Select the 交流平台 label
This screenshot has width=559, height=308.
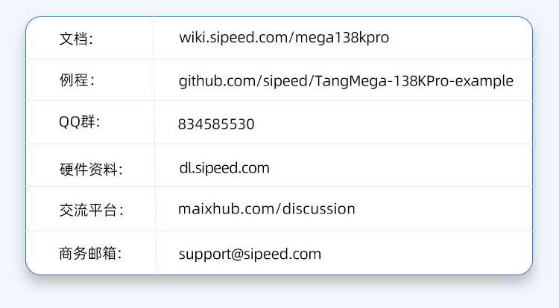91,211
